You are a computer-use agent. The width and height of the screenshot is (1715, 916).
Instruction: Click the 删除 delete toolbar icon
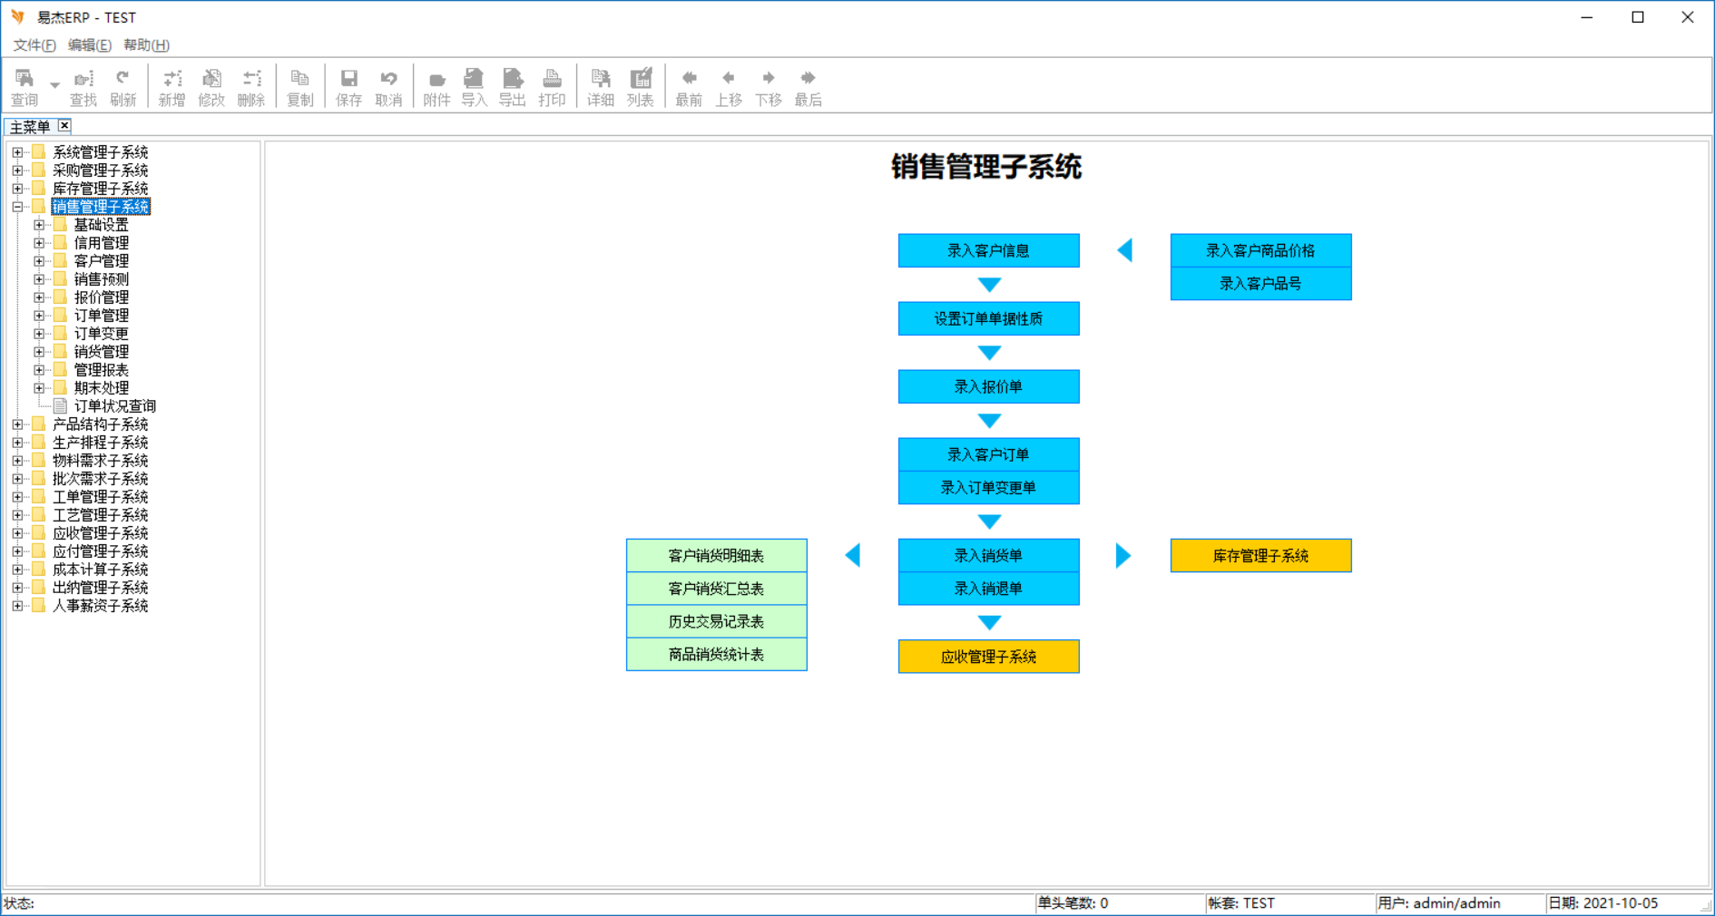click(x=251, y=87)
